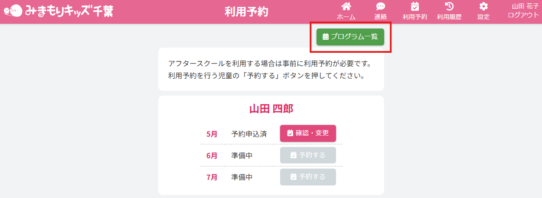This screenshot has height=198, width=542.
Task: Click the みまもりキッズ千葉 site title
Action: 69,11
